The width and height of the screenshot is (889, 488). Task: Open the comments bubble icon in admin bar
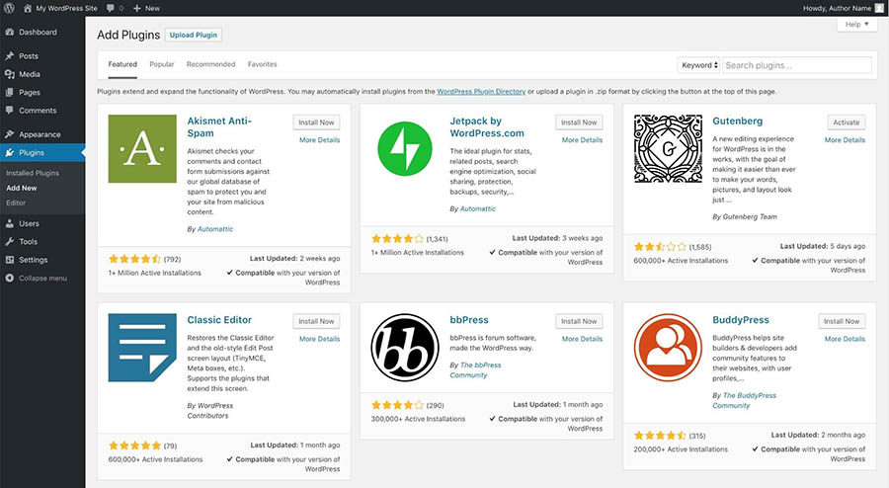pyautogui.click(x=110, y=8)
